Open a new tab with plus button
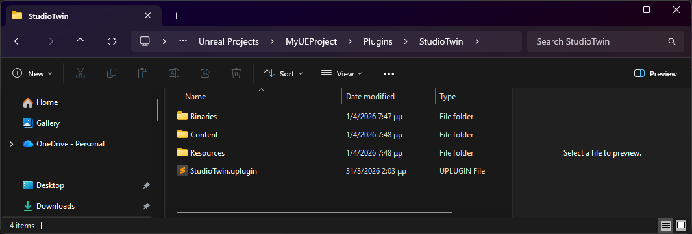Viewport: 692px width, 234px height. [x=176, y=16]
